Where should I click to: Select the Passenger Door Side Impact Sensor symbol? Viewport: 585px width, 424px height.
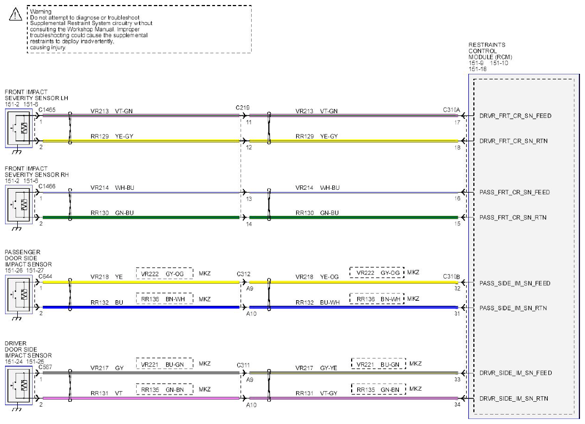tap(19, 294)
